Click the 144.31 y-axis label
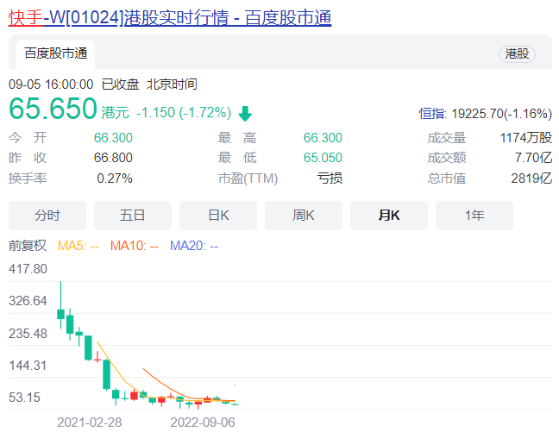This screenshot has height=432, width=559. coord(28,366)
